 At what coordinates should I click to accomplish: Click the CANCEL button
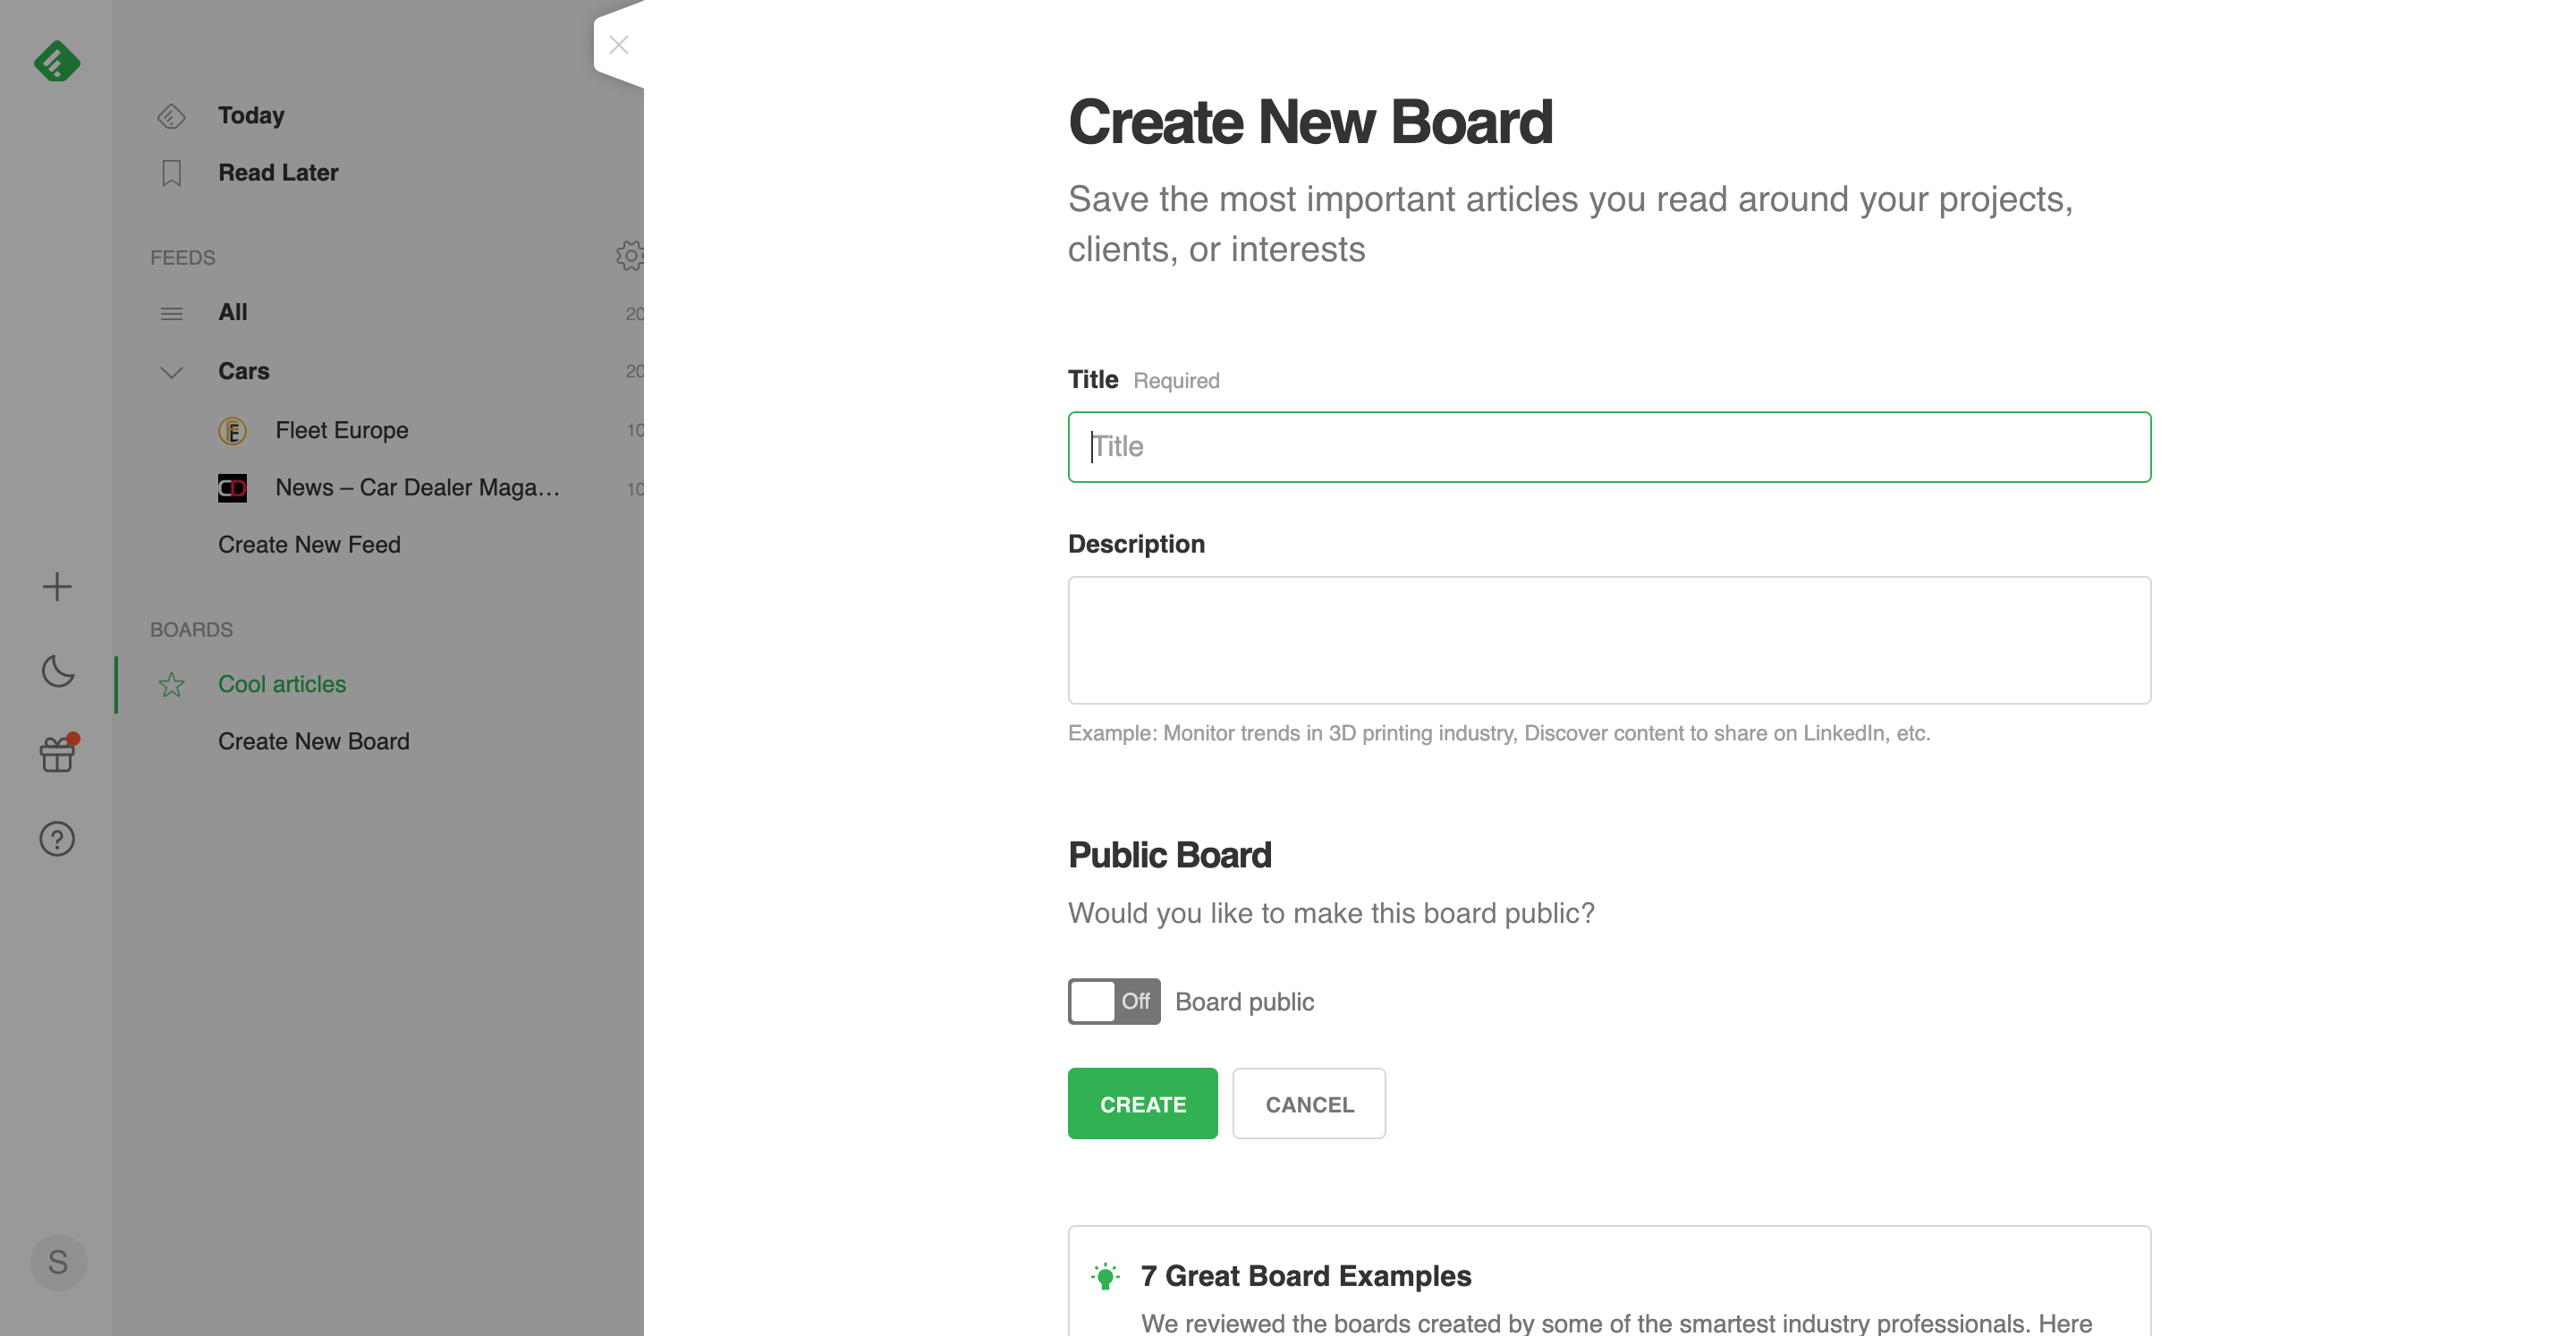1309,1103
